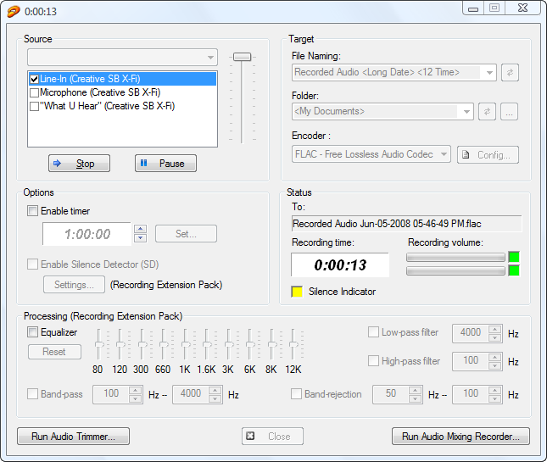Click the yellow Silence Indicator swatch

297,292
